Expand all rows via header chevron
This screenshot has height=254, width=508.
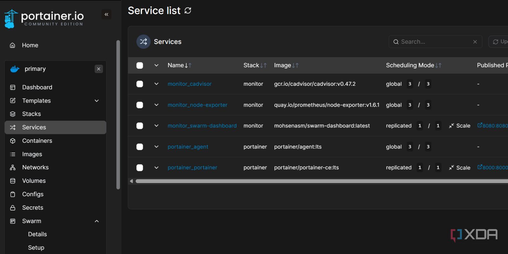[x=157, y=65]
